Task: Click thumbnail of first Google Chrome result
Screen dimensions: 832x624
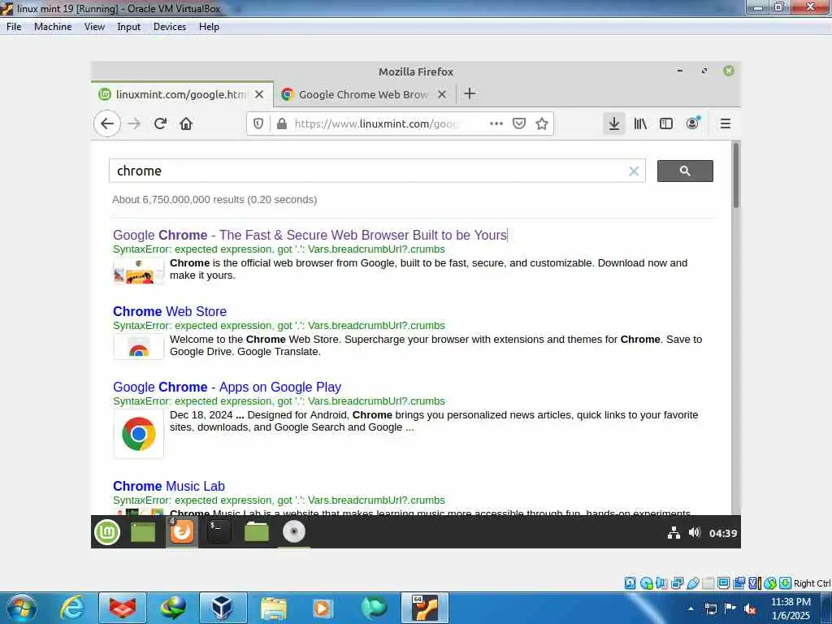Action: (x=138, y=271)
